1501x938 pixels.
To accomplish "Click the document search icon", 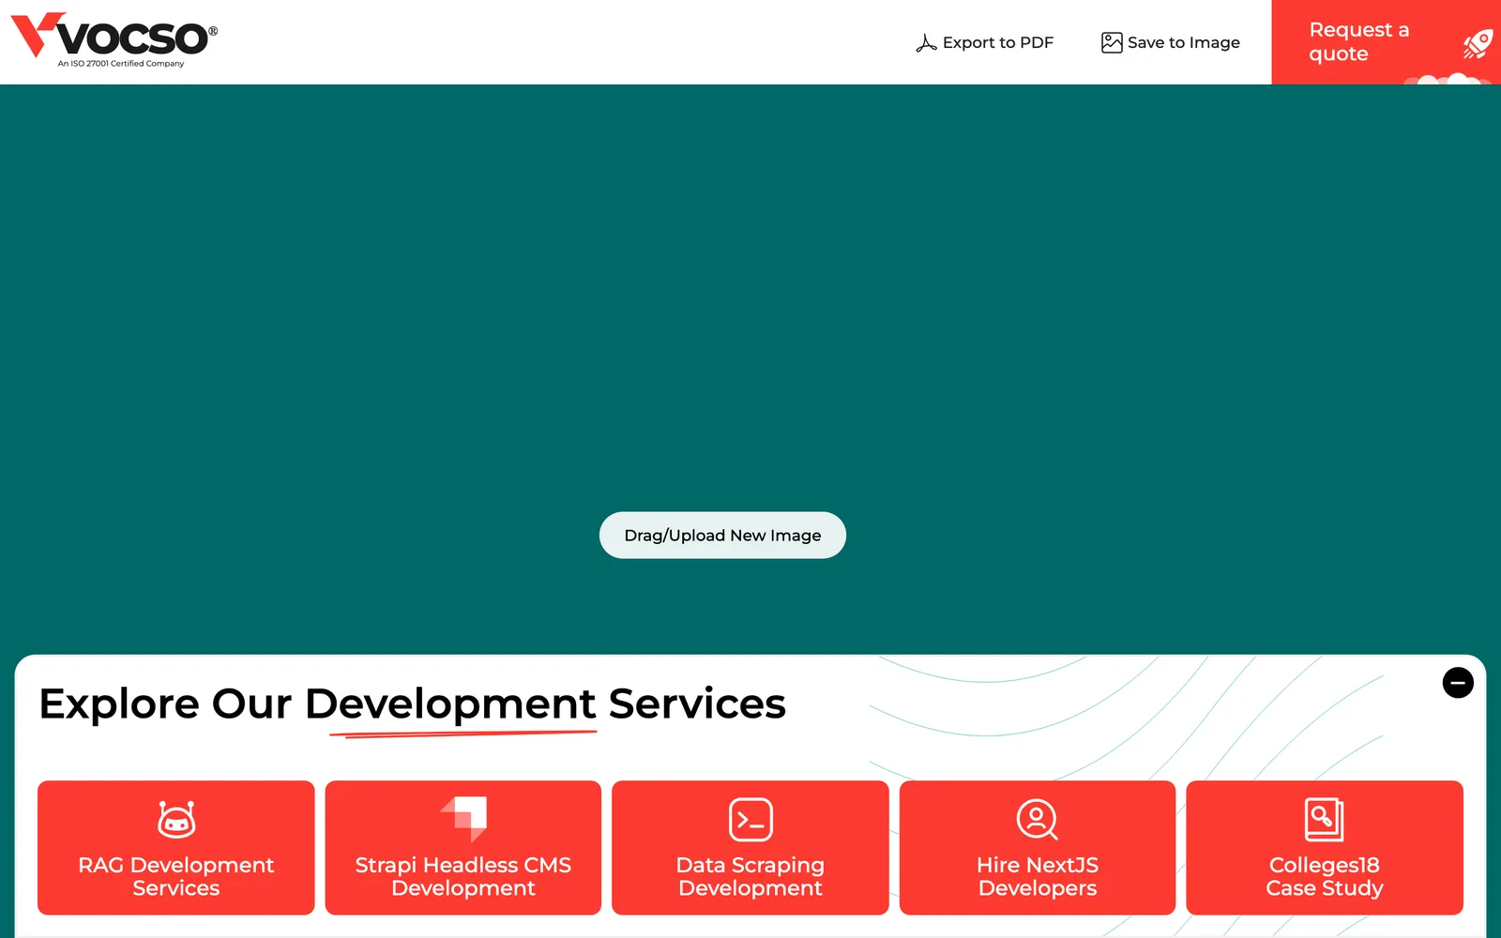I will point(1324,820).
